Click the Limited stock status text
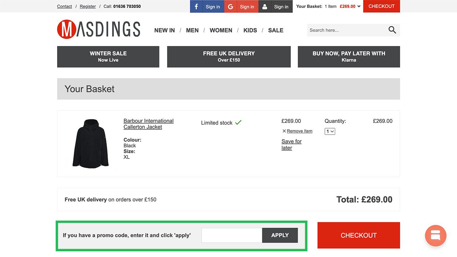Image resolution: width=457 pixels, height=257 pixels. 217,123
